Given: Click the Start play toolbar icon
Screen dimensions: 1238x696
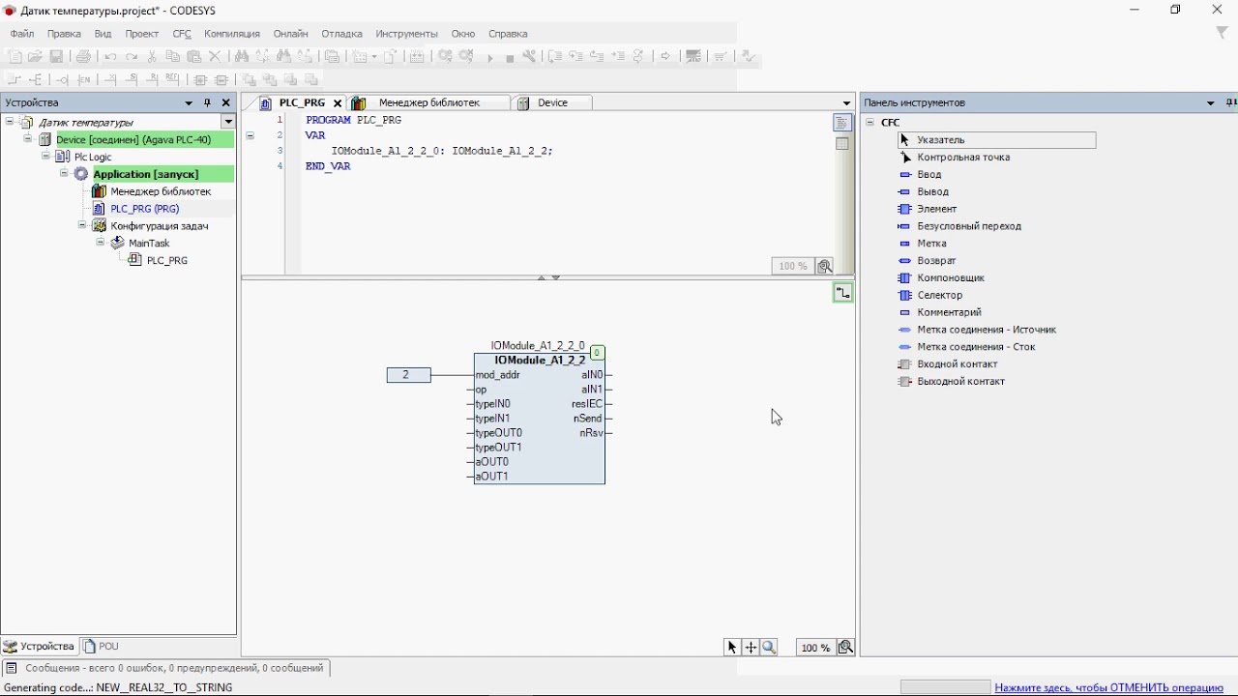Looking at the screenshot, I should click(x=489, y=58).
